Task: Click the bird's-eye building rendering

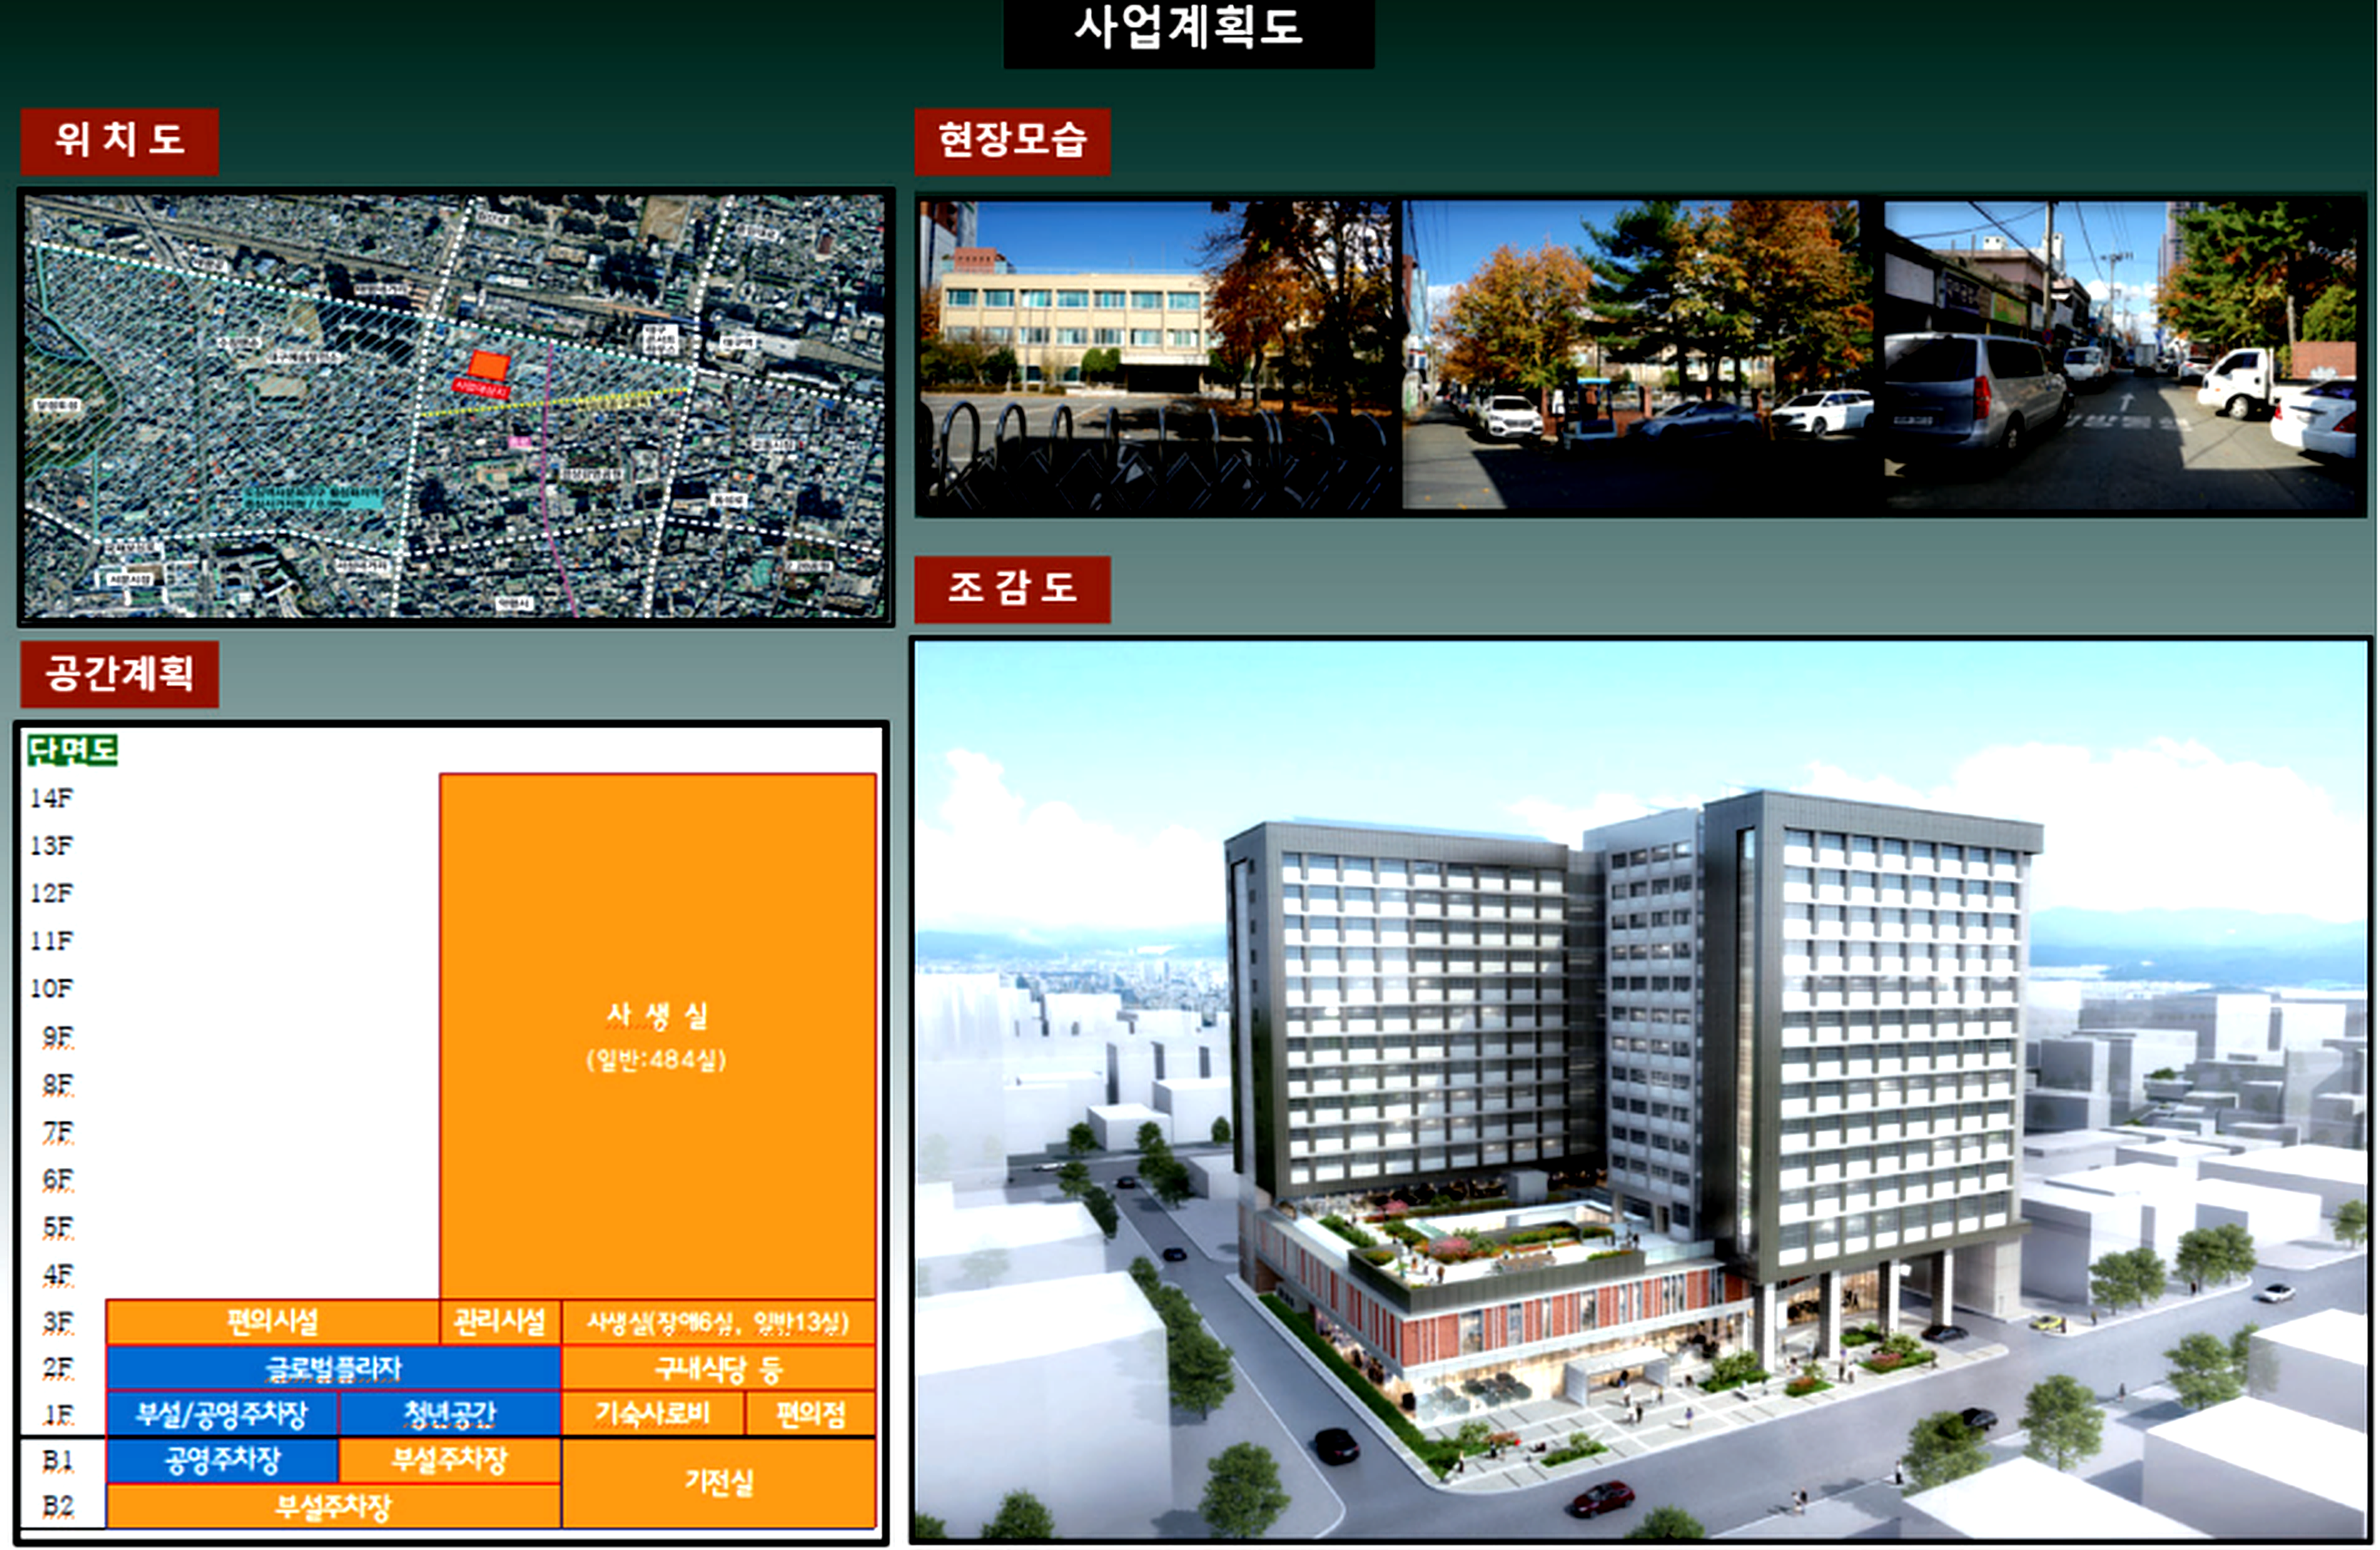Action: [1640, 1090]
